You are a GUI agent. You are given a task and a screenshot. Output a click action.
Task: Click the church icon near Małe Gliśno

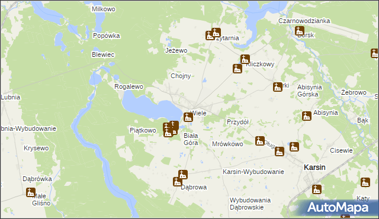(31, 192)
